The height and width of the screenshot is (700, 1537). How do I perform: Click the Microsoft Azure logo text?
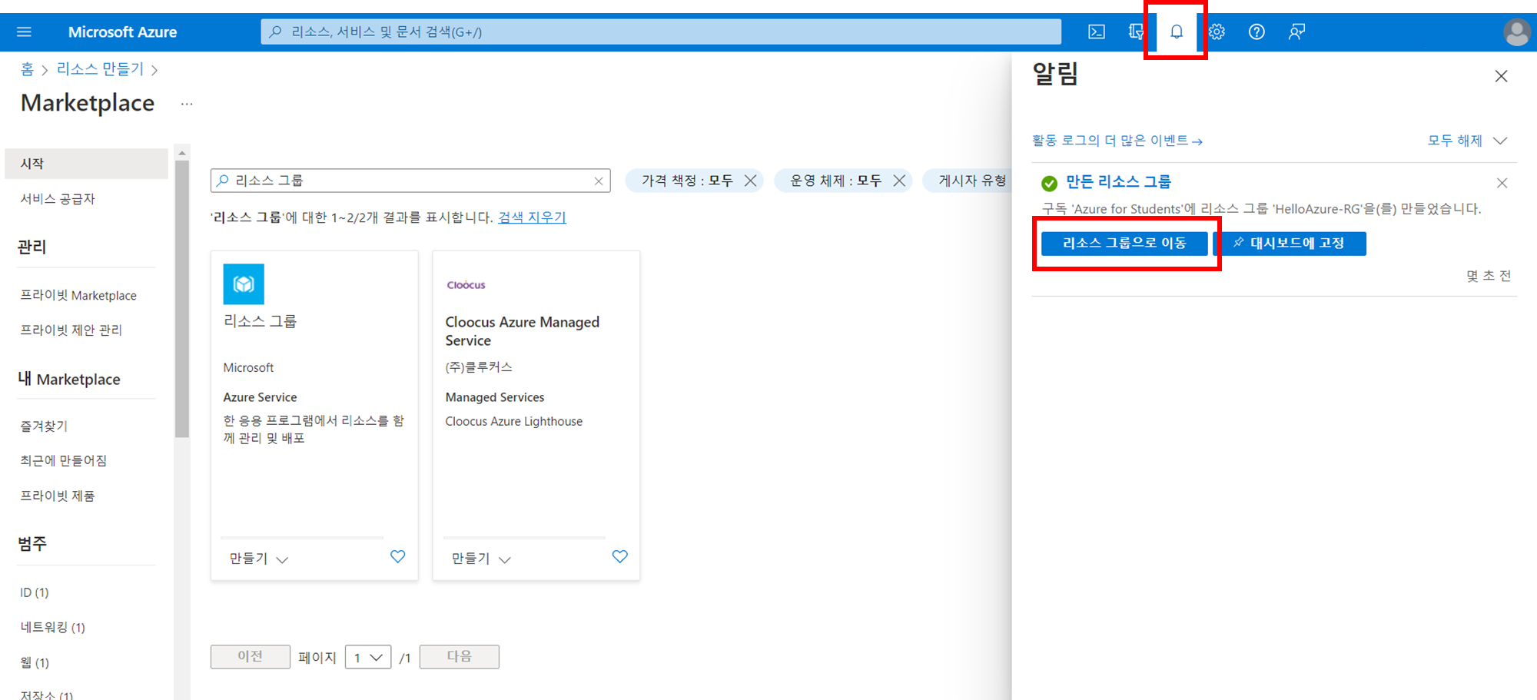[122, 32]
